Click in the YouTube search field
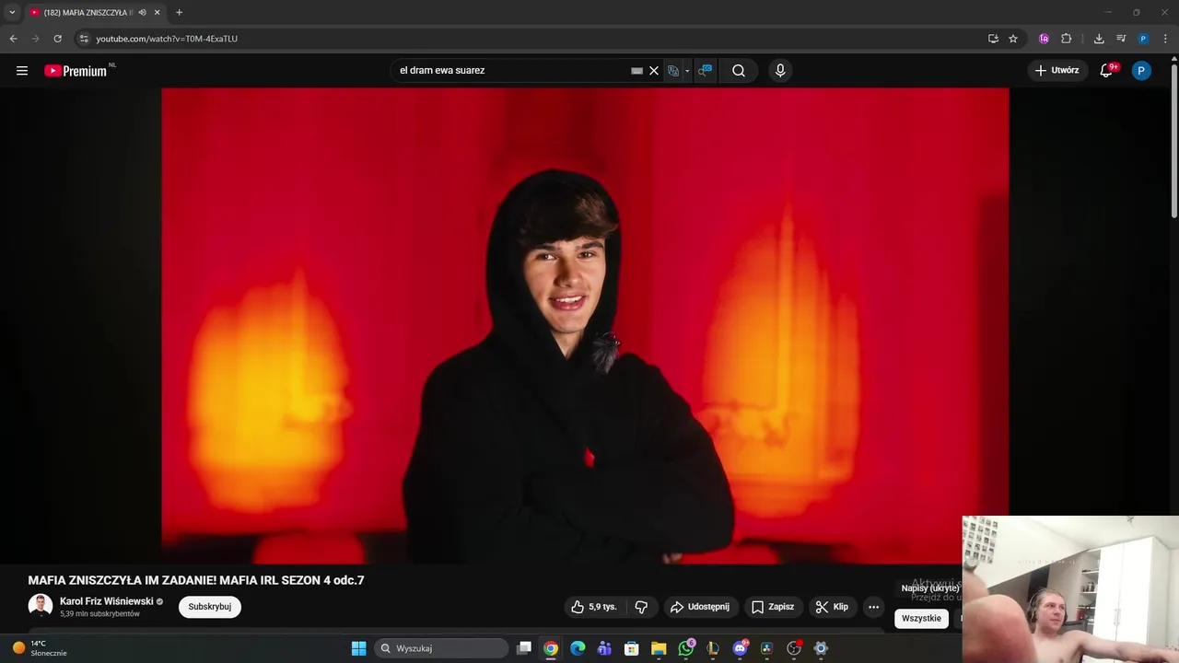 point(511,71)
